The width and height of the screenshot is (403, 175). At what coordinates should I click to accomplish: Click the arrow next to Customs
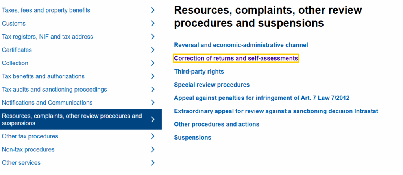[153, 24]
